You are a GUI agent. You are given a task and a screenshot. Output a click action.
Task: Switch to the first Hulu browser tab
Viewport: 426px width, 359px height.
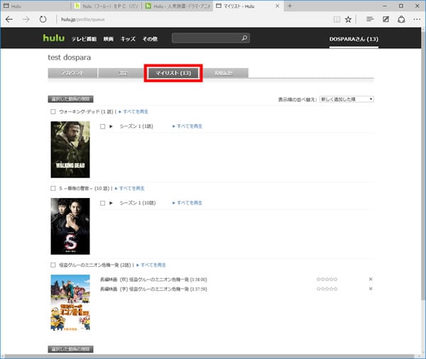point(35,6)
